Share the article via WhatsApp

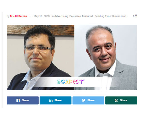point(121,100)
